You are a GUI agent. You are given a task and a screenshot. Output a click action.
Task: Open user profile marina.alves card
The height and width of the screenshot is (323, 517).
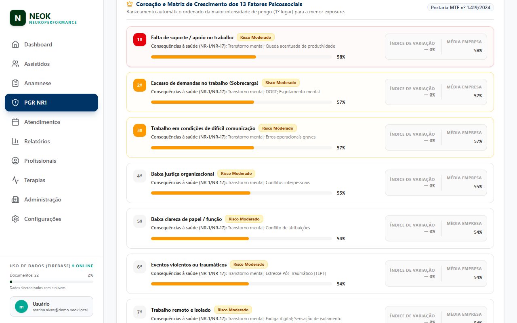[51, 306]
